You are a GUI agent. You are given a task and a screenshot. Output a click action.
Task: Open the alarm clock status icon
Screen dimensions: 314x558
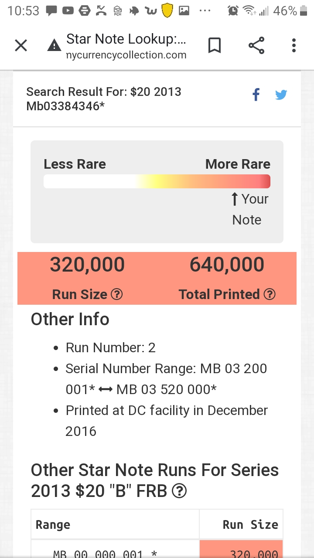click(233, 11)
